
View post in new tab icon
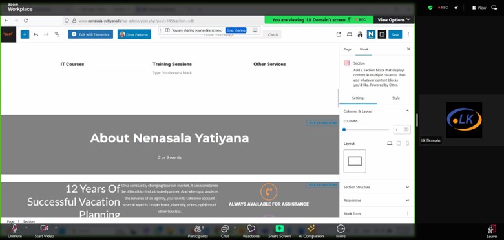point(339,34)
